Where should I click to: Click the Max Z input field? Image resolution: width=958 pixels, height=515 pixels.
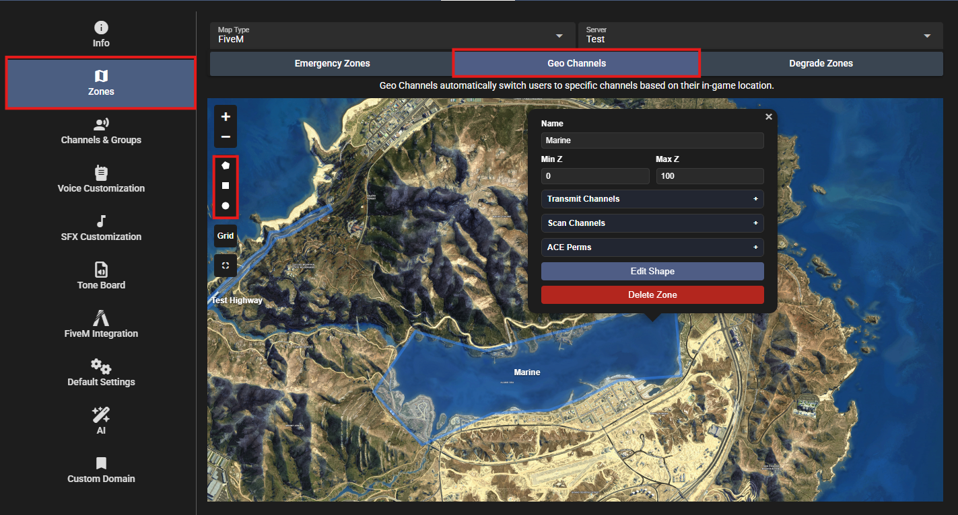coord(709,176)
